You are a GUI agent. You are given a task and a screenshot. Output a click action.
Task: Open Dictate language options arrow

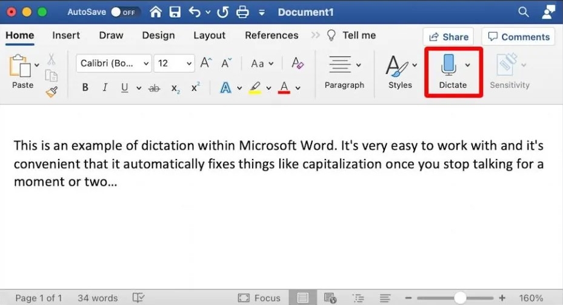click(467, 65)
